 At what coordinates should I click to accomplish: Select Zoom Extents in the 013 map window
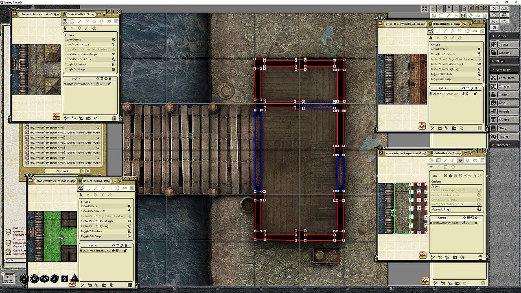click(x=90, y=39)
